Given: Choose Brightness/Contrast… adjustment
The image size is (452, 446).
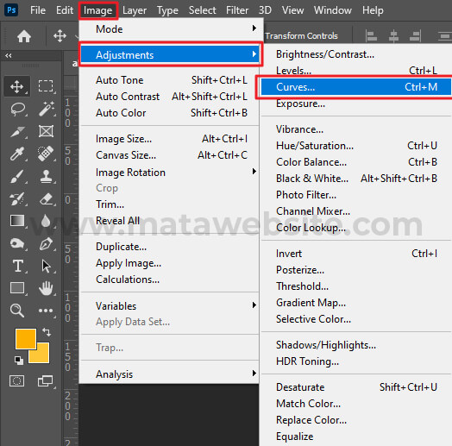Looking at the screenshot, I should (356, 54).
